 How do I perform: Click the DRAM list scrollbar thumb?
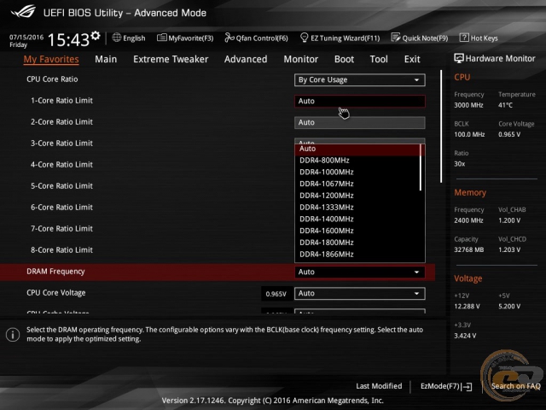pos(421,167)
